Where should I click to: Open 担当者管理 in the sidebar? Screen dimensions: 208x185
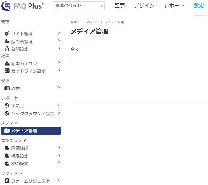(22, 41)
